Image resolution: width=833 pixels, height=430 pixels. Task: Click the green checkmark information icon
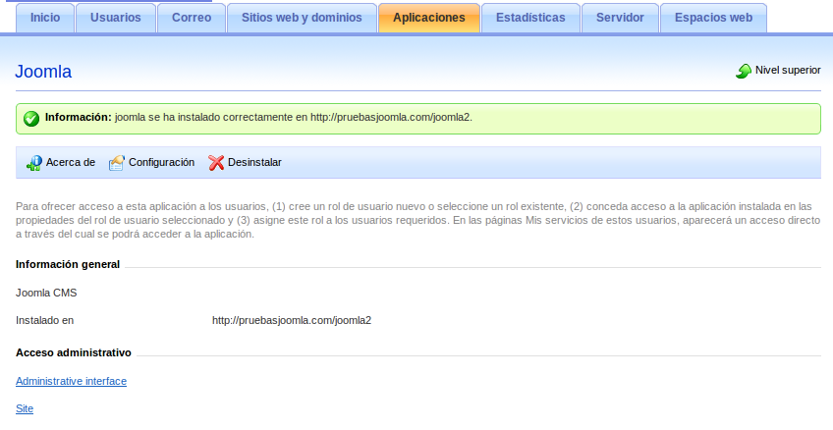pyautogui.click(x=31, y=119)
